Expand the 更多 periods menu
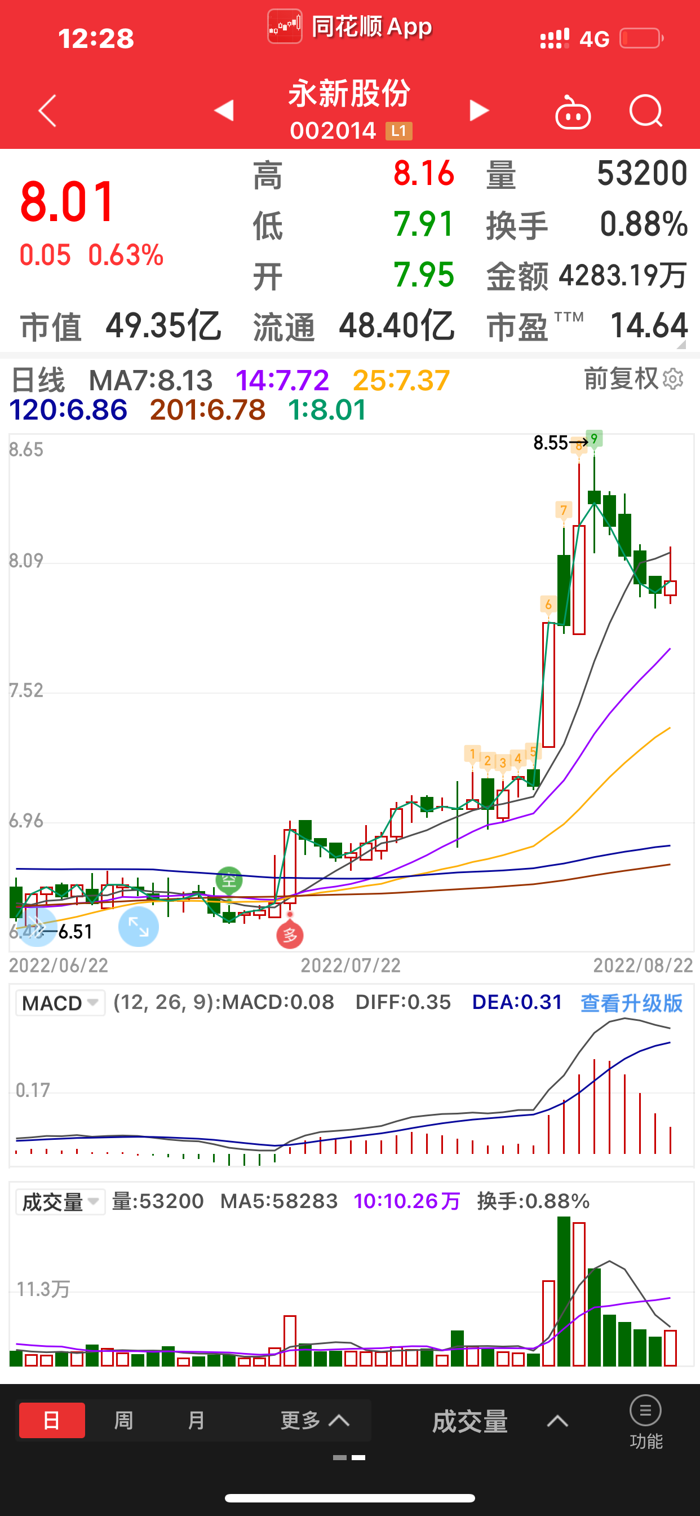The image size is (700, 1516). (x=315, y=1421)
